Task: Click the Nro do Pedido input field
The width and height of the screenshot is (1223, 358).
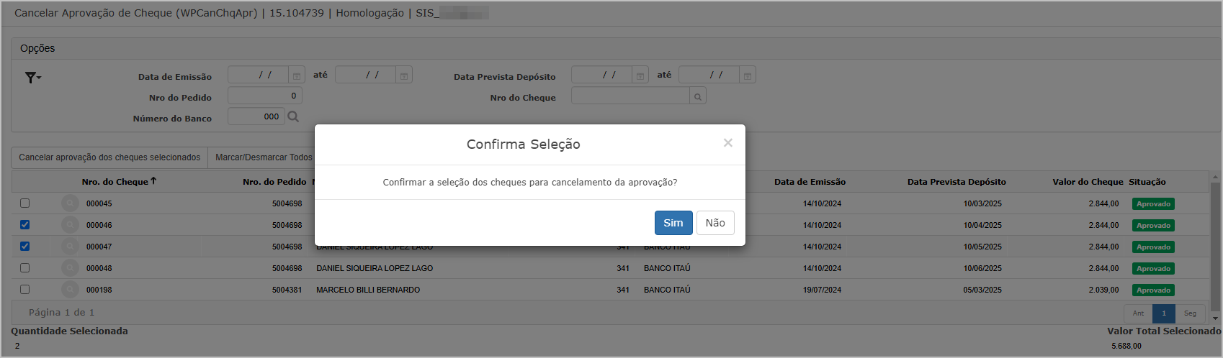Action: (264, 96)
